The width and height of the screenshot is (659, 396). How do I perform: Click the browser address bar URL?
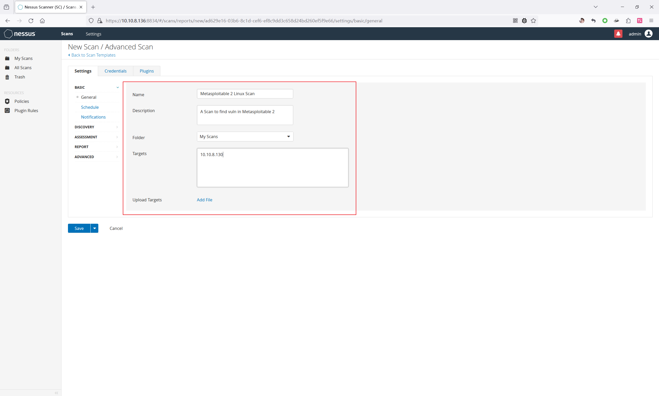pos(244,21)
